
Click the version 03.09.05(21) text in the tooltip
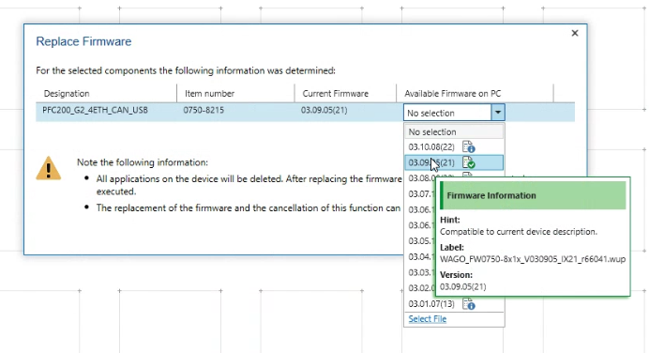462,286
